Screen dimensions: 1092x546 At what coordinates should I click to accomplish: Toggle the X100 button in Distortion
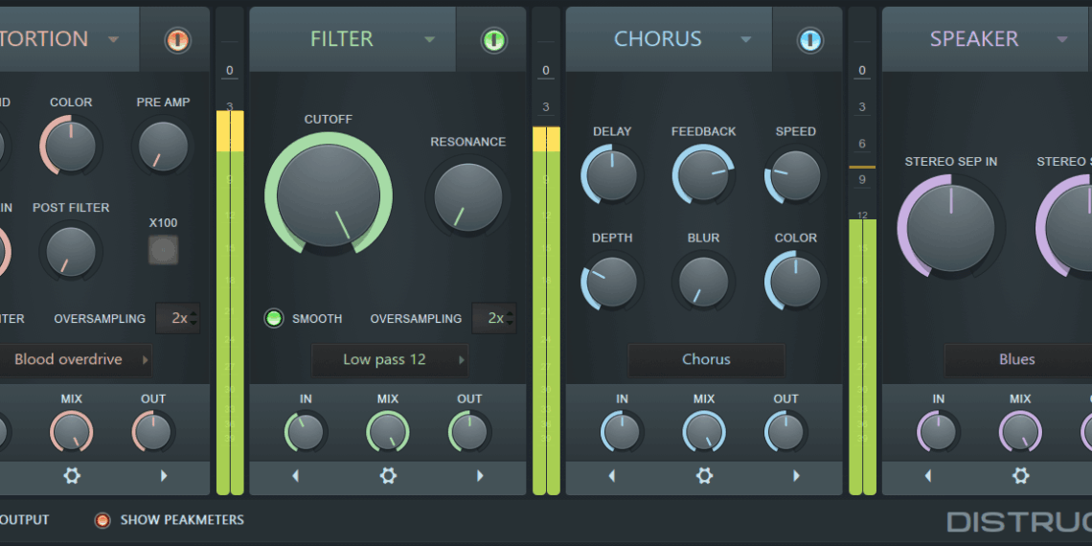click(163, 250)
